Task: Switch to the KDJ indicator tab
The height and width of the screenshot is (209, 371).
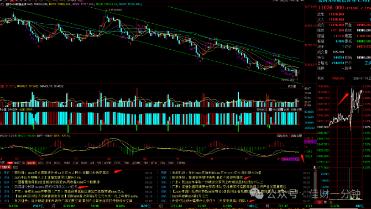Action: point(41,163)
